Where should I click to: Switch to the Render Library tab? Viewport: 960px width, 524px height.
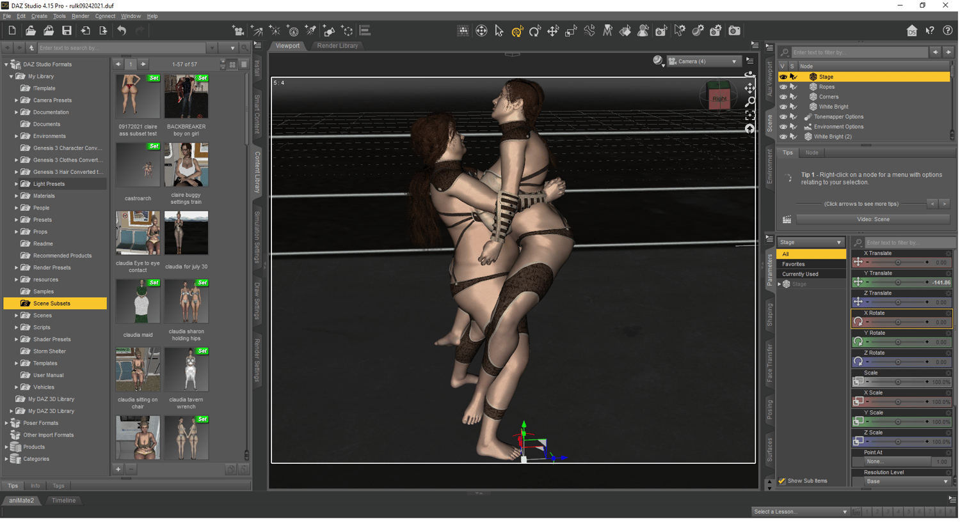[x=337, y=46]
